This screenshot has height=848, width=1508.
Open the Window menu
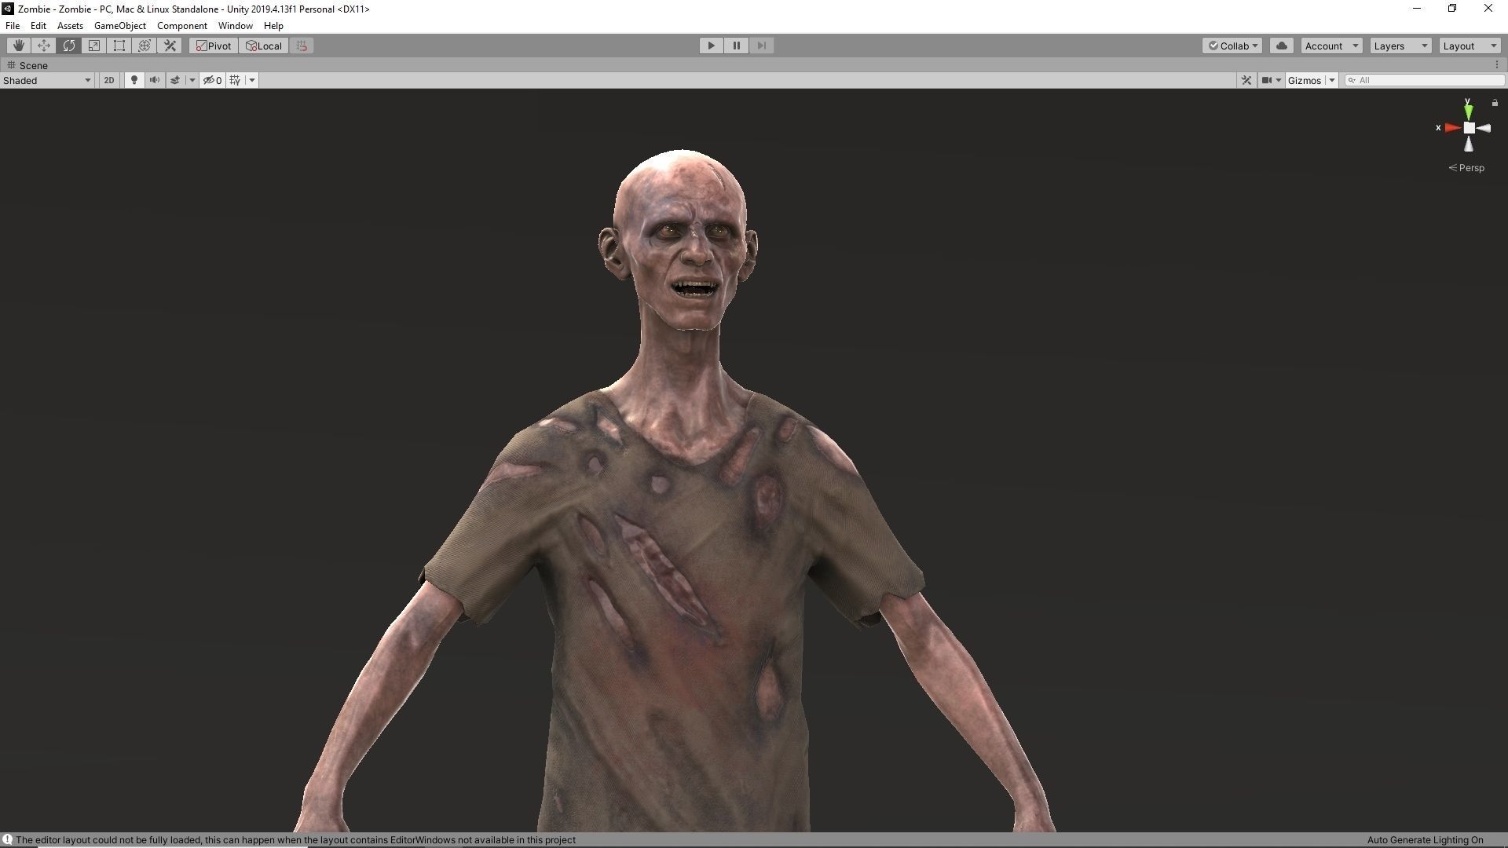click(236, 26)
